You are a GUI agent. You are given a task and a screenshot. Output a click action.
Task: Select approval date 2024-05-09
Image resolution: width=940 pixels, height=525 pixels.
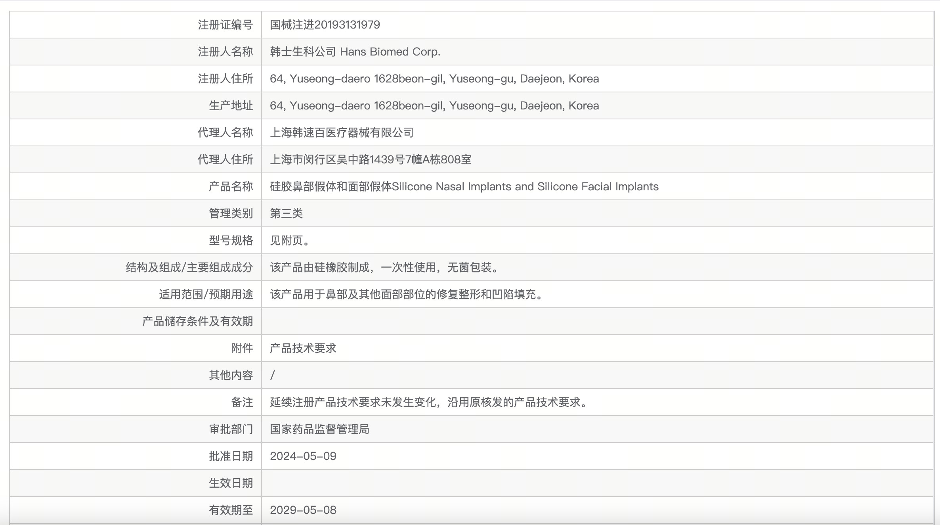[x=303, y=456]
